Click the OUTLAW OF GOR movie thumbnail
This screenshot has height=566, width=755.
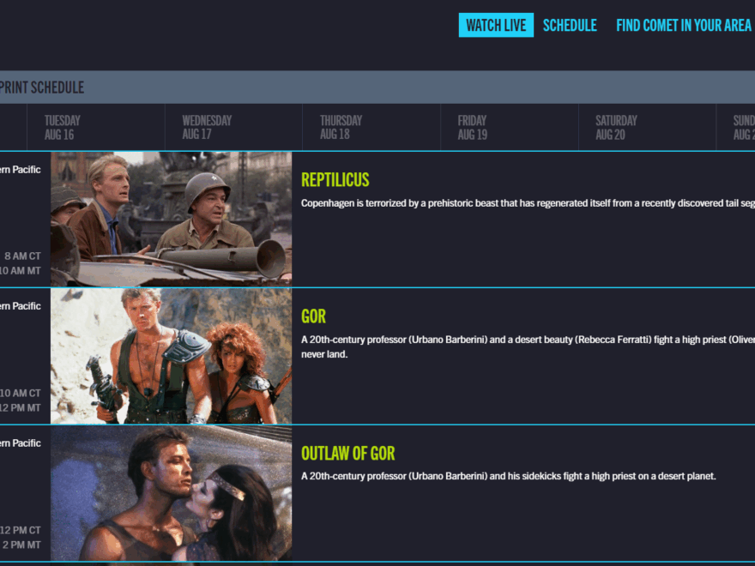(171, 492)
